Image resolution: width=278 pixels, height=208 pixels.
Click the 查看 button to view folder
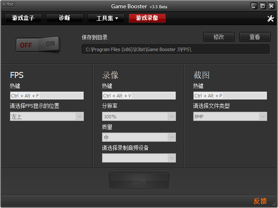[254, 37]
